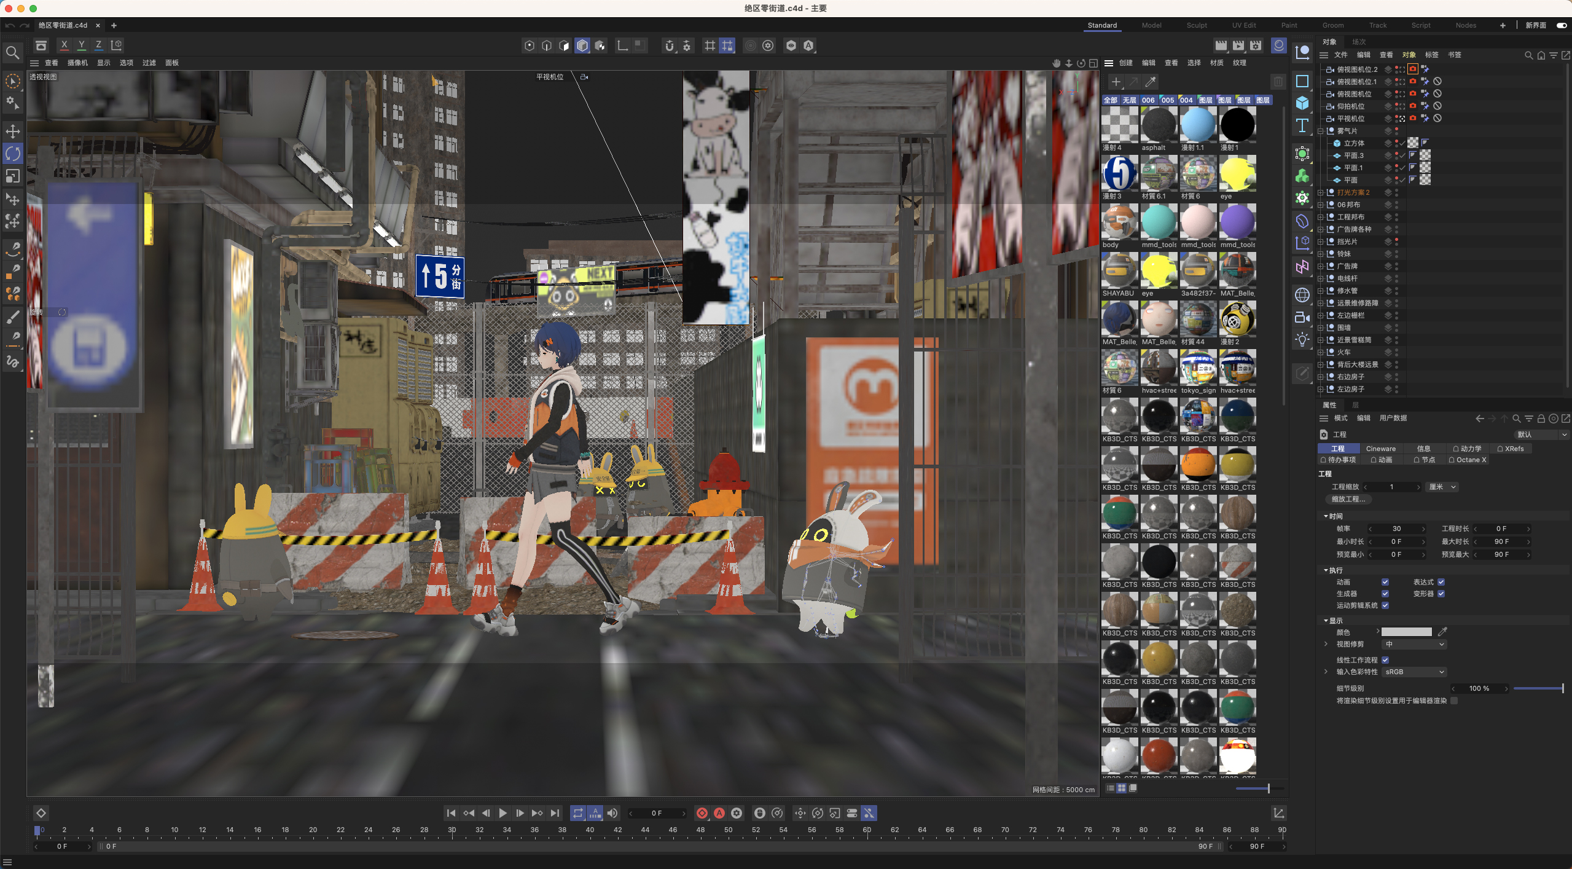Screen dimensions: 1572x869
Task: Click the Light object icon
Action: click(x=1302, y=339)
